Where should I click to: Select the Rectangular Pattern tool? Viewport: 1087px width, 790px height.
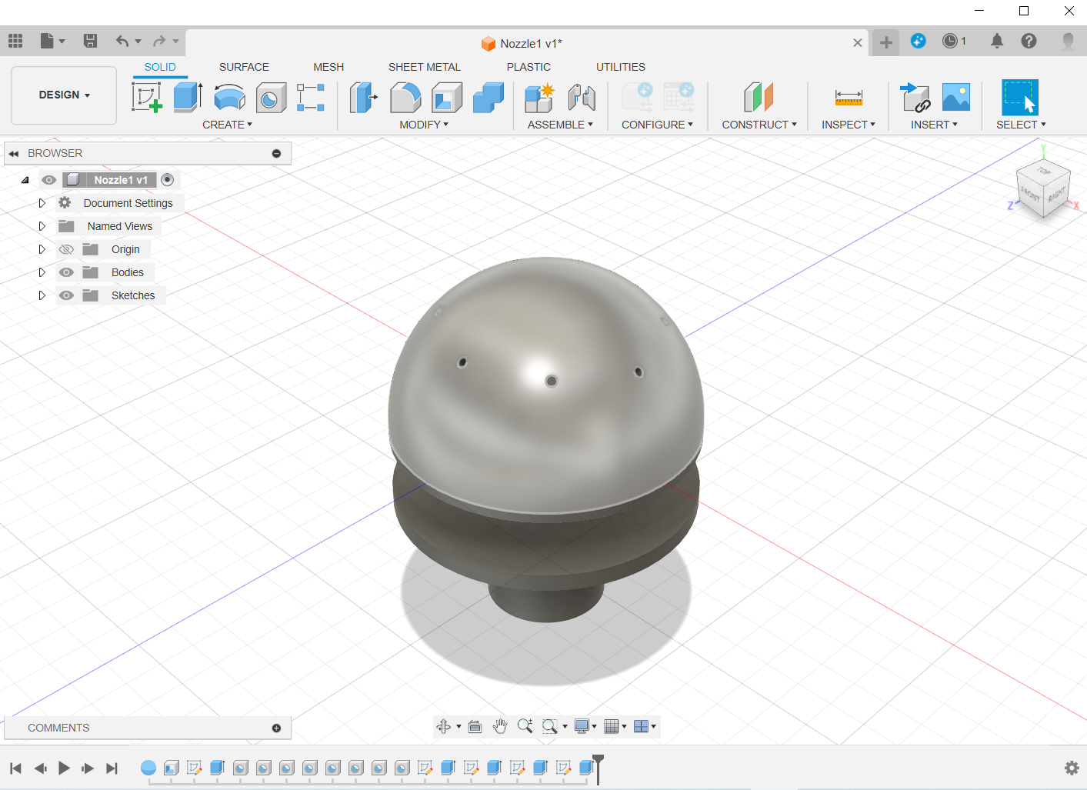pyautogui.click(x=311, y=98)
